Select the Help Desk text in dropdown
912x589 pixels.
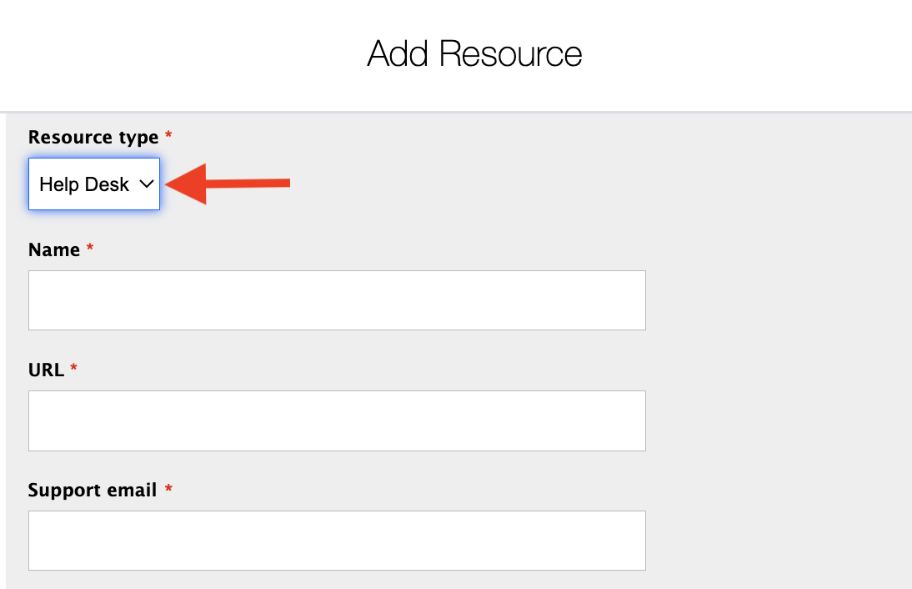pyautogui.click(x=84, y=184)
